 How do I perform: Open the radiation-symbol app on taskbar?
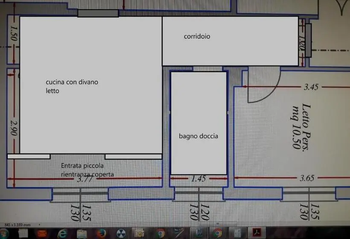coord(121,233)
